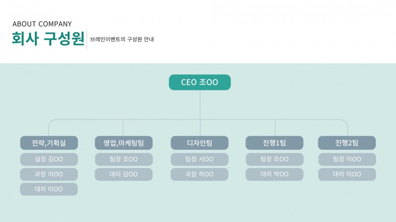The height and width of the screenshot is (222, 396).
Task: Select the 회사 구성원 title text
Action: (48, 39)
